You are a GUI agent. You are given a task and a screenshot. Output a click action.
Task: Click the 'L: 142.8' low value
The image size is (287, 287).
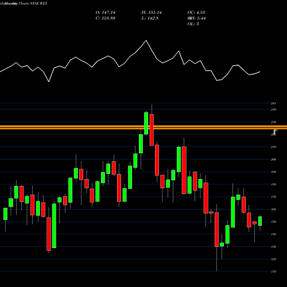(150, 18)
